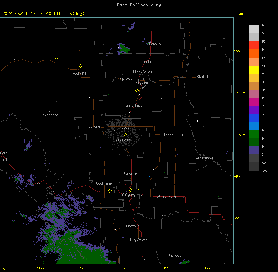Click the red 65 dBZ color swatch

[x=253, y=46]
